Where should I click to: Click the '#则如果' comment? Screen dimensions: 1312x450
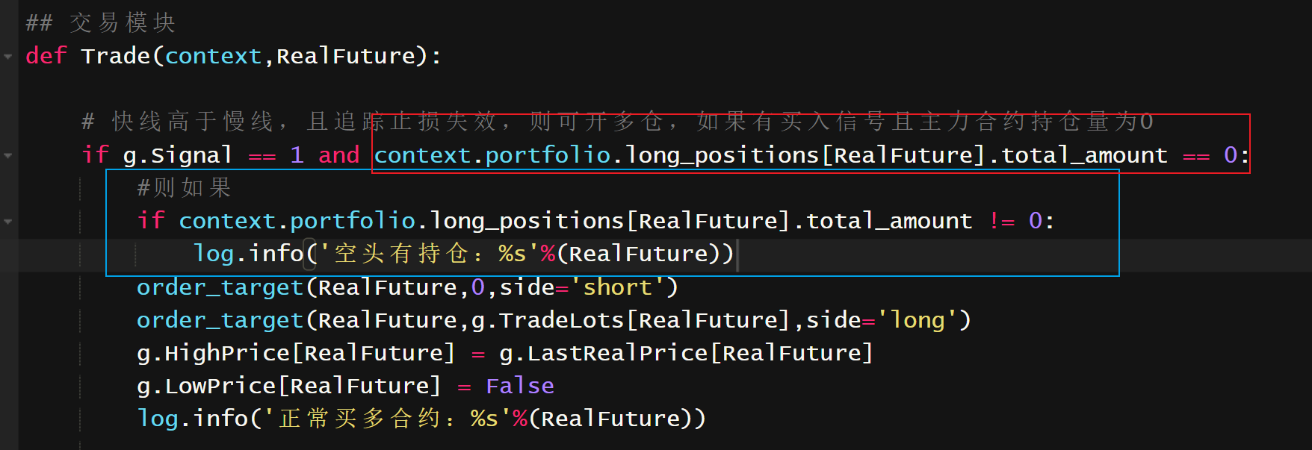[x=184, y=188]
